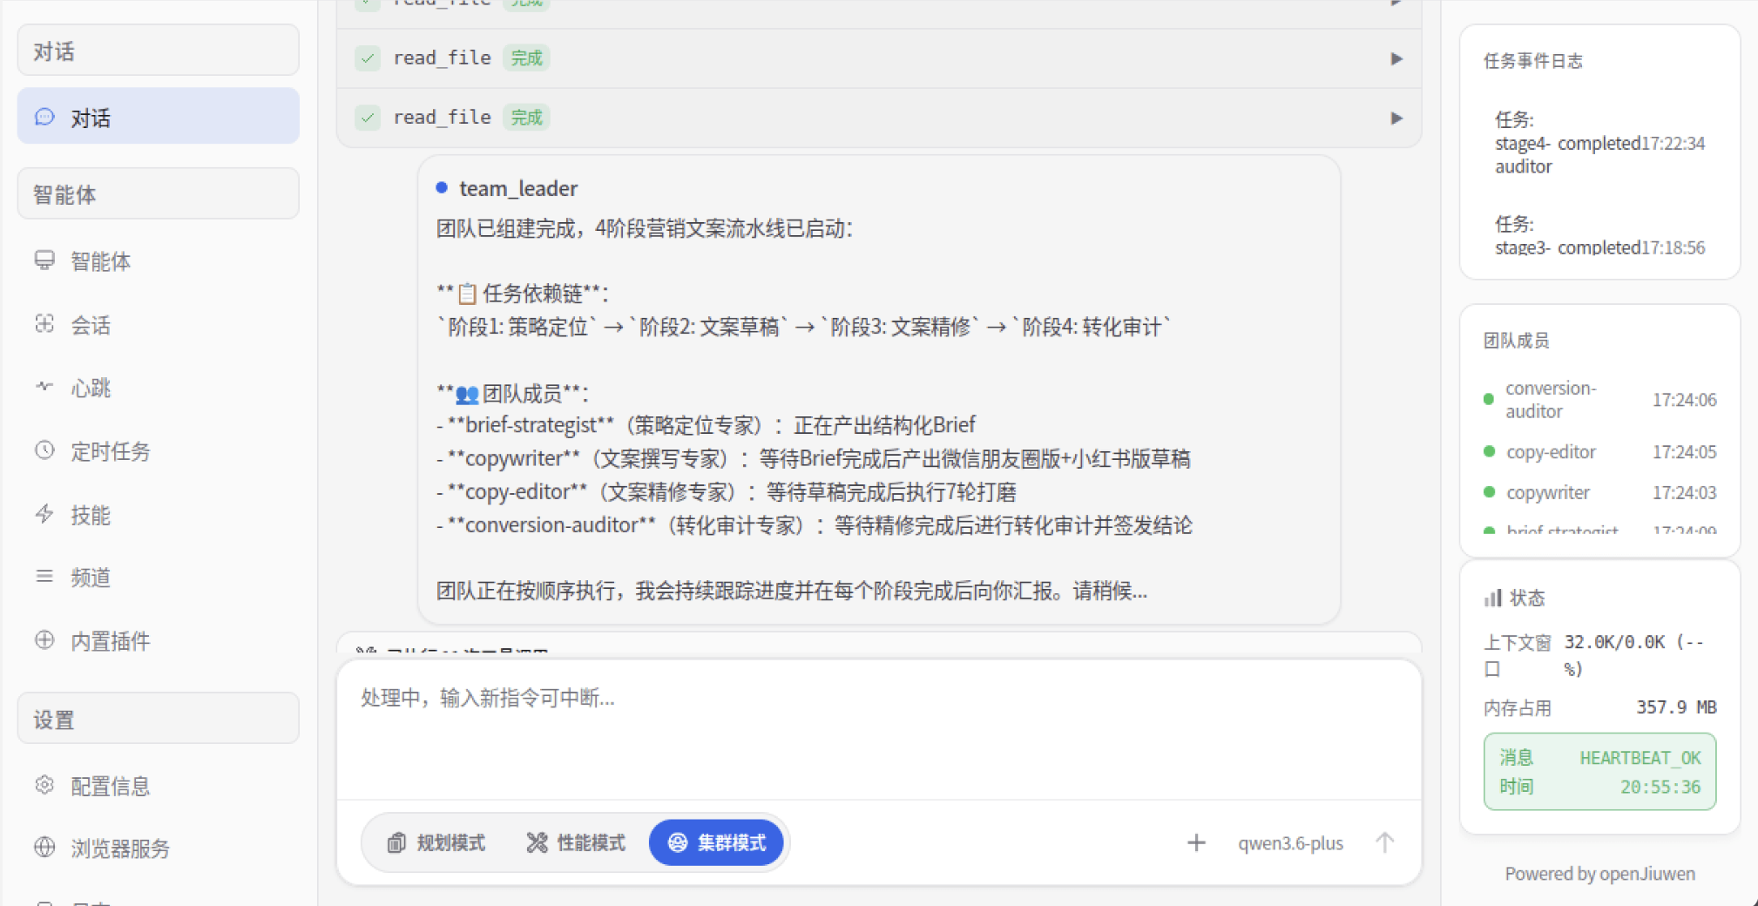The width and height of the screenshot is (1758, 906).
Task: Expand the second read_file 完成 row arrow
Action: tap(1396, 118)
